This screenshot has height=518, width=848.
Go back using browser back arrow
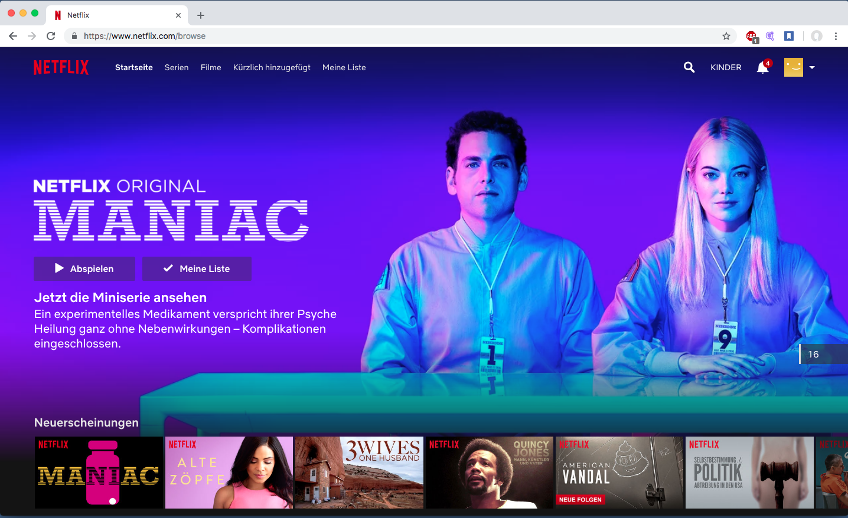tap(13, 36)
